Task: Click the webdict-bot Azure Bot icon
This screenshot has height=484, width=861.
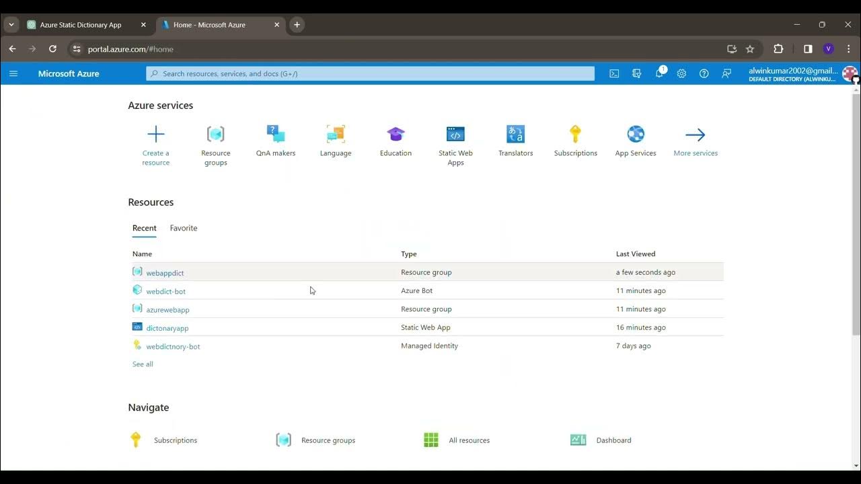Action: coord(137,290)
